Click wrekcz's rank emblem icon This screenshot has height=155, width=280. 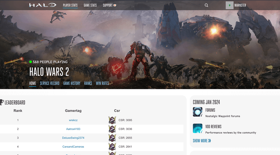112,120
